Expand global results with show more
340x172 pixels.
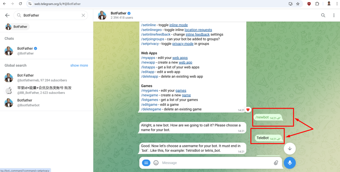point(79,65)
